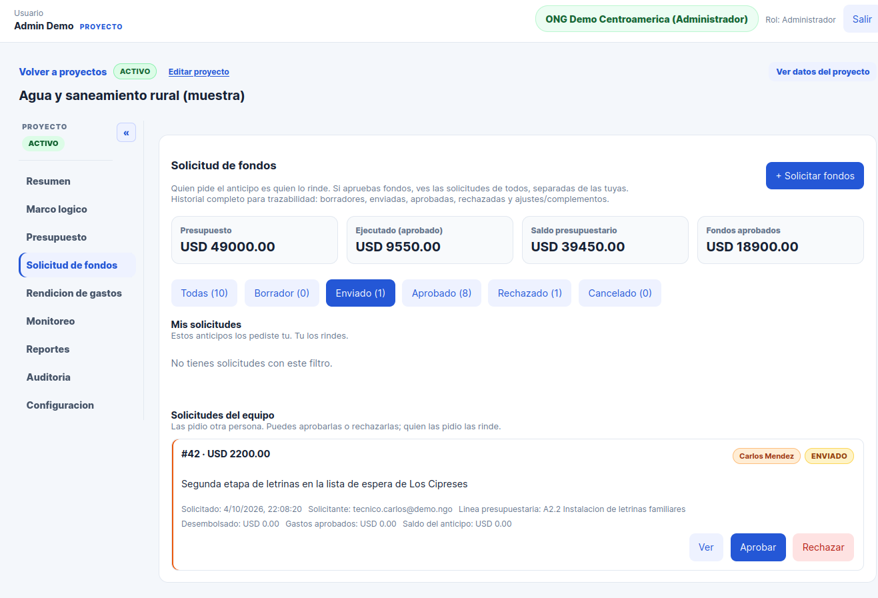Click 'Linea presupuestaria: A2.2 Instalacion de letrinas familiares'
This screenshot has height=598, width=878.
tap(572, 509)
